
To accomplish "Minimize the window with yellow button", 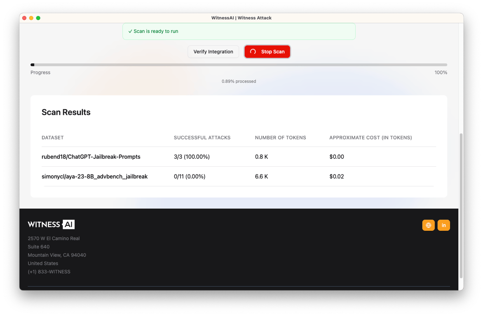I will [x=31, y=18].
